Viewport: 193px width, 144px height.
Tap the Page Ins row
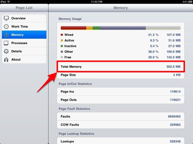[121, 91]
